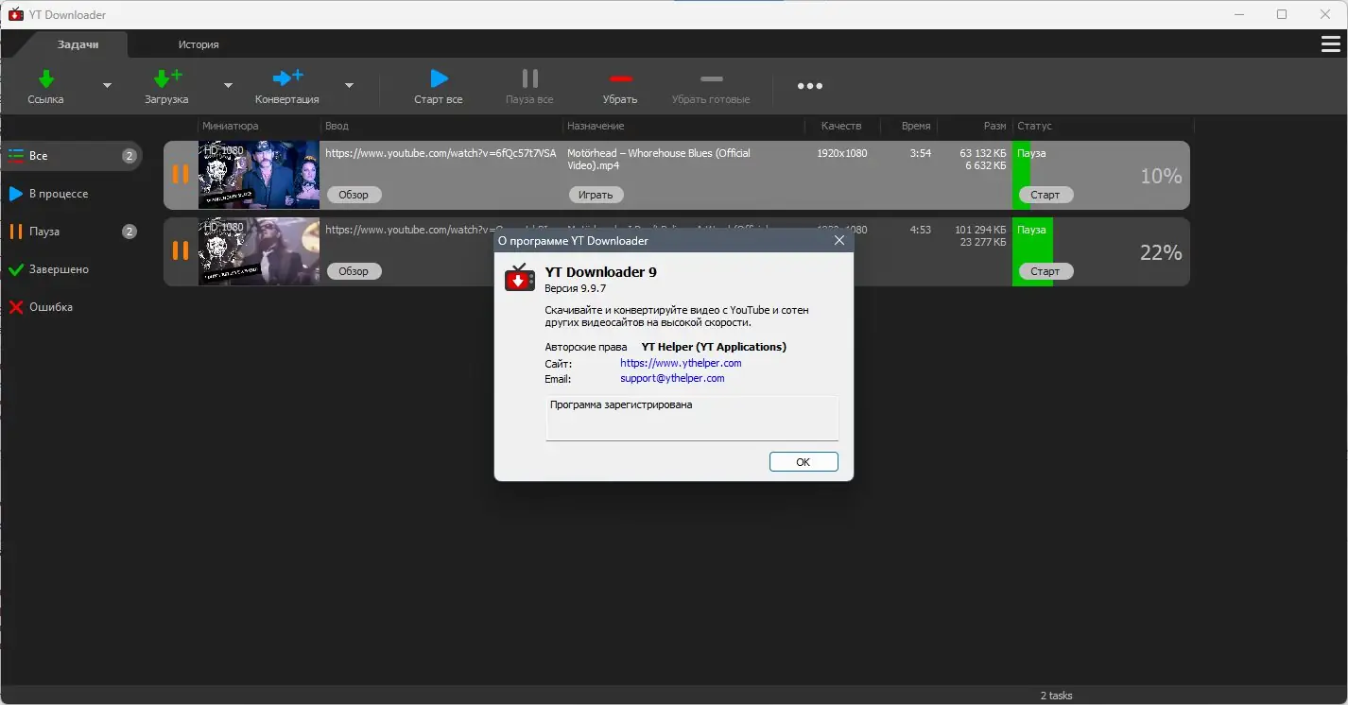Click the orange pause icon of the 22% task
Screen dimensions: 1348x705
coord(181,251)
